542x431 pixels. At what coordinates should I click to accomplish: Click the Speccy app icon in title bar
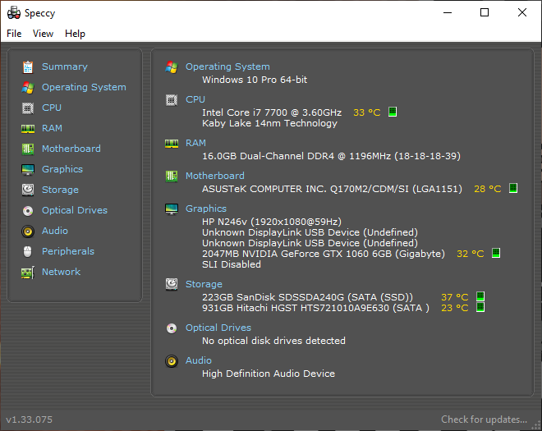click(x=14, y=13)
